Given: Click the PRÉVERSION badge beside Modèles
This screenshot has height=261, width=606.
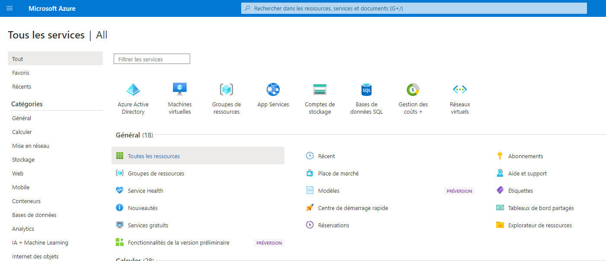Looking at the screenshot, I should (x=459, y=191).
